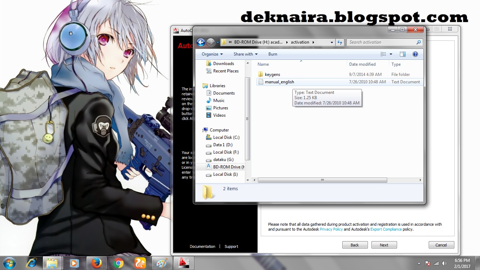Launch Google Chrome from the taskbar
480x270 pixels.
click(118, 263)
